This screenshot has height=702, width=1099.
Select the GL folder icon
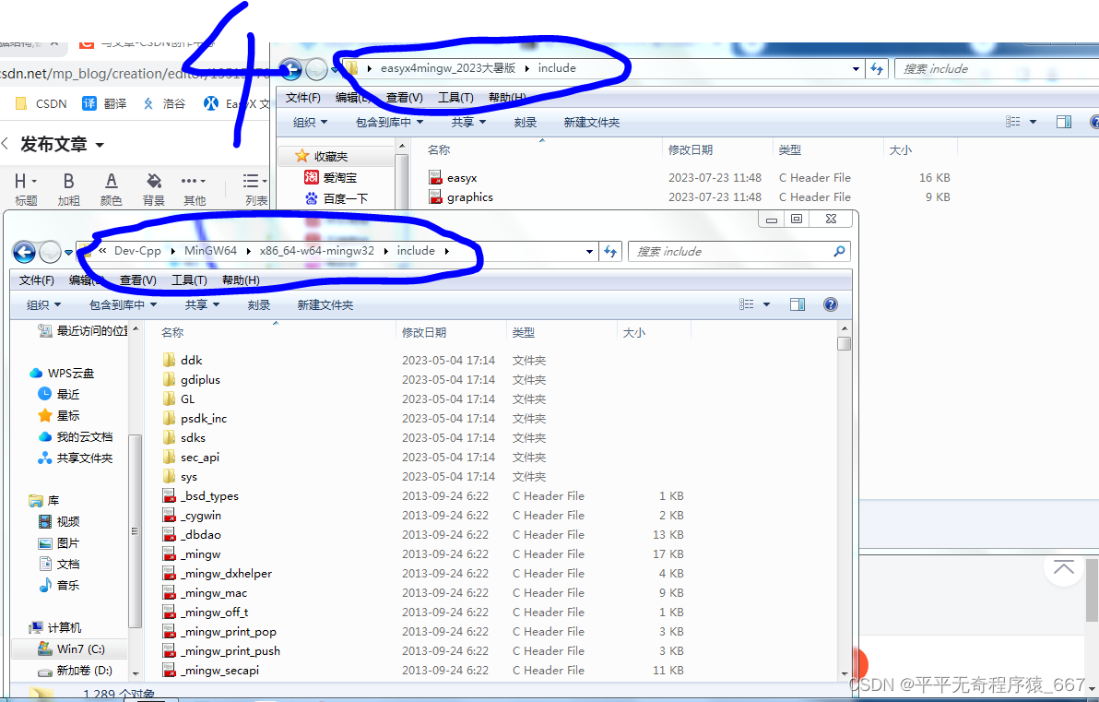pos(169,399)
